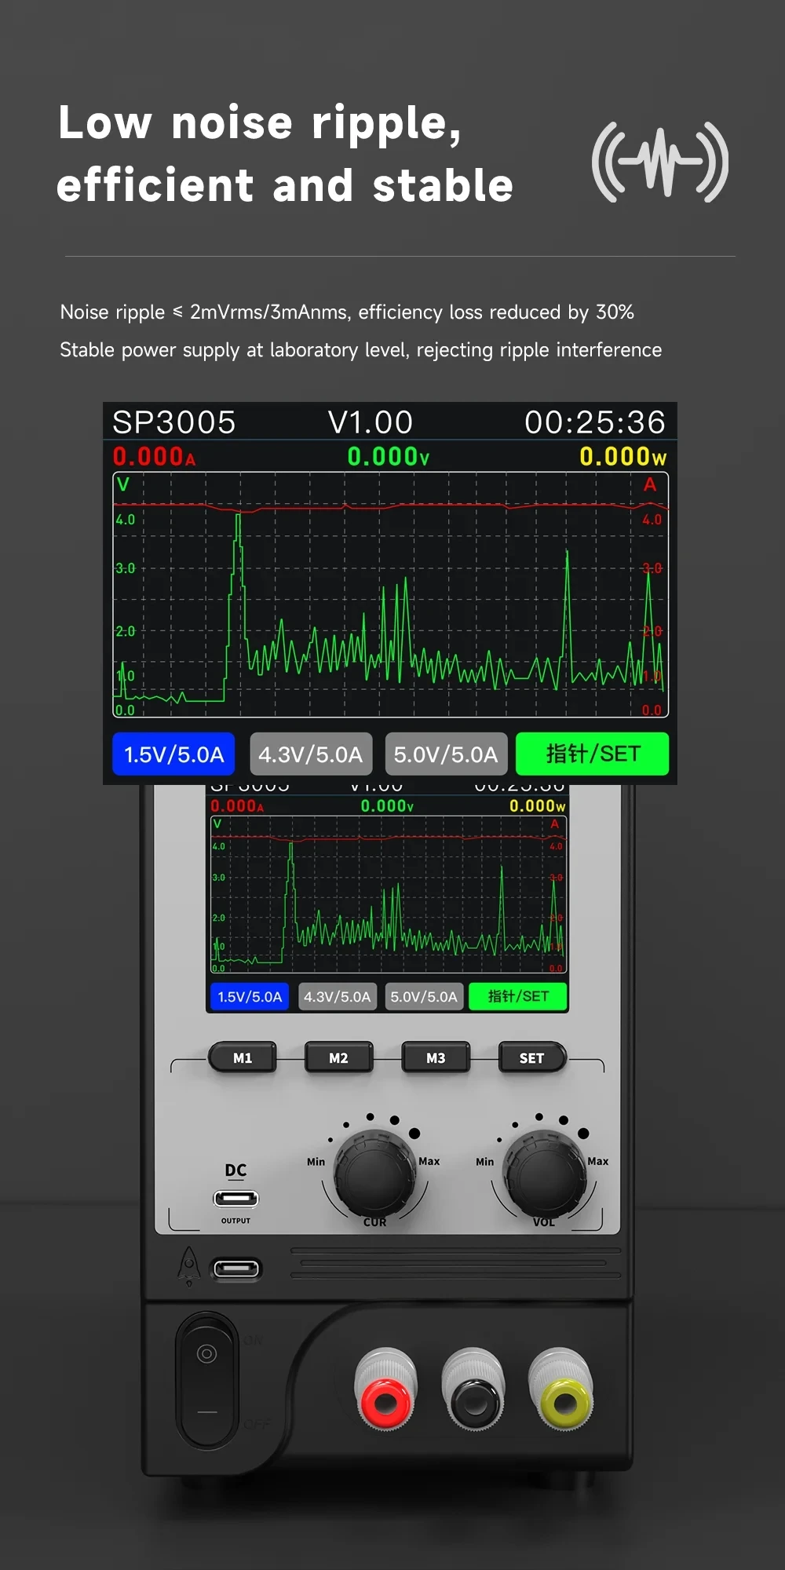
Task: Click the sound wave pulse icon
Action: coord(660,162)
